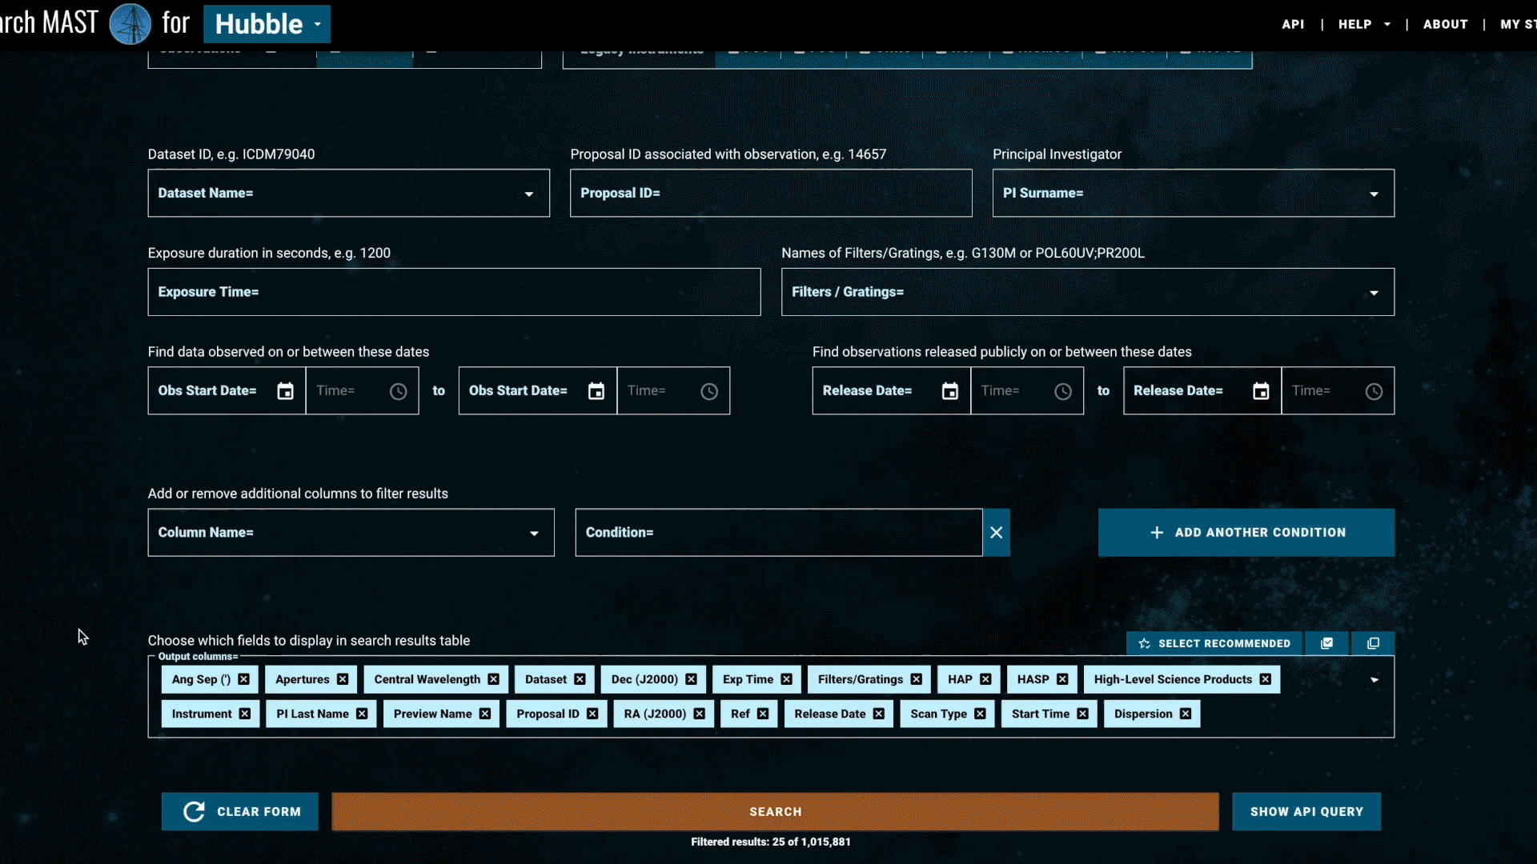This screenshot has width=1537, height=864.
Task: Remove the Filters/Gratings column chip
Action: tap(917, 679)
